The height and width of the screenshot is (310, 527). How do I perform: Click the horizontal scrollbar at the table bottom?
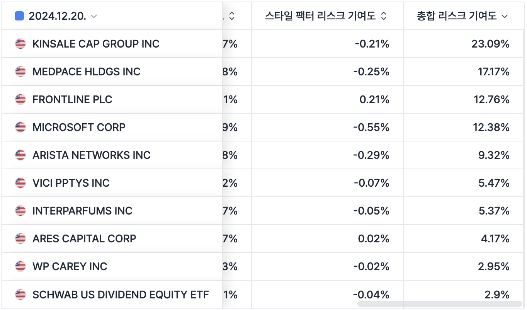point(439,304)
